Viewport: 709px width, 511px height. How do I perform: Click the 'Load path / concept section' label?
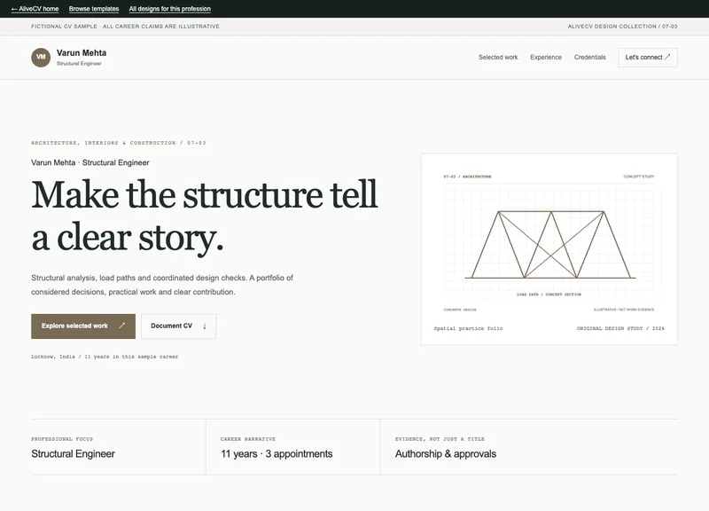[549, 295]
